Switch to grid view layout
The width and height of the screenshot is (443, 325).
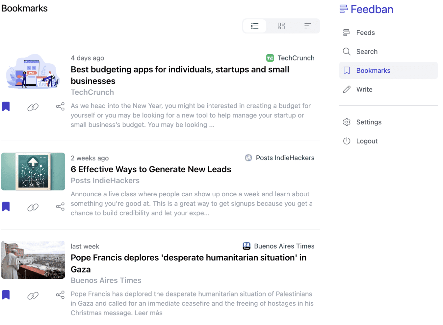click(x=281, y=26)
